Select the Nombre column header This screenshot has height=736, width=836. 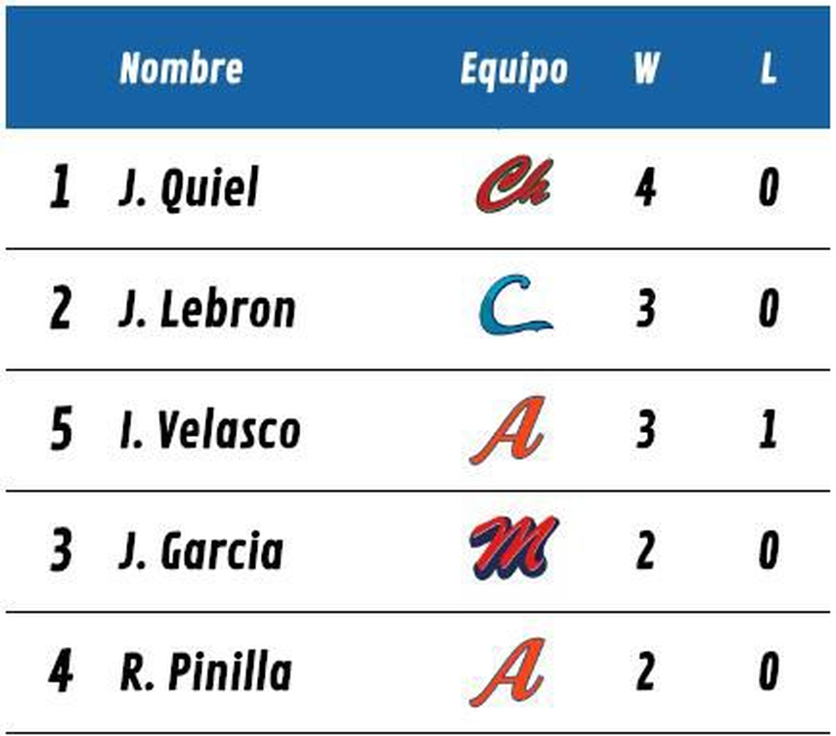(181, 68)
